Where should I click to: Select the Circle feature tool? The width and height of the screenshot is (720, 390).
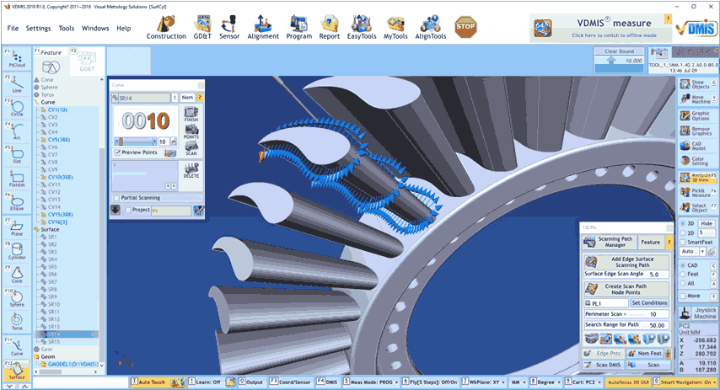17,109
